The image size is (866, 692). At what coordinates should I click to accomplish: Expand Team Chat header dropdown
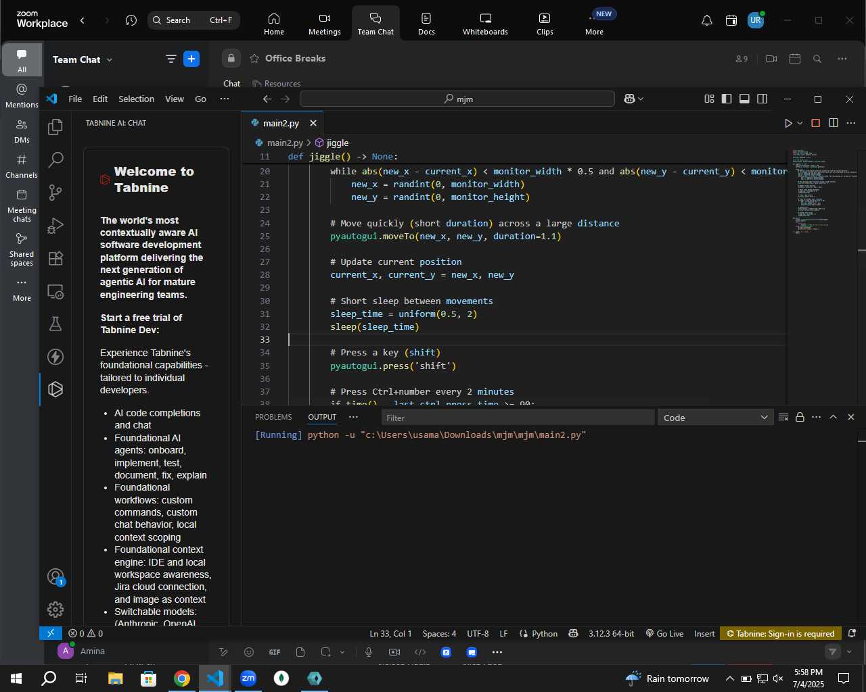[110, 59]
